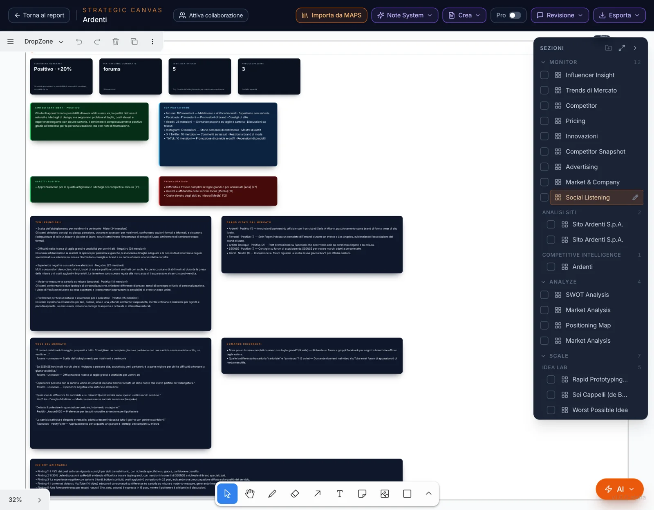Image resolution: width=654 pixels, height=510 pixels.
Task: Check the Influencer Insight checkbox
Action: click(544, 75)
